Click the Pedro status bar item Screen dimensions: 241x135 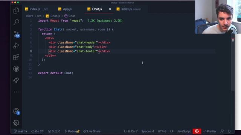tap(72, 131)
